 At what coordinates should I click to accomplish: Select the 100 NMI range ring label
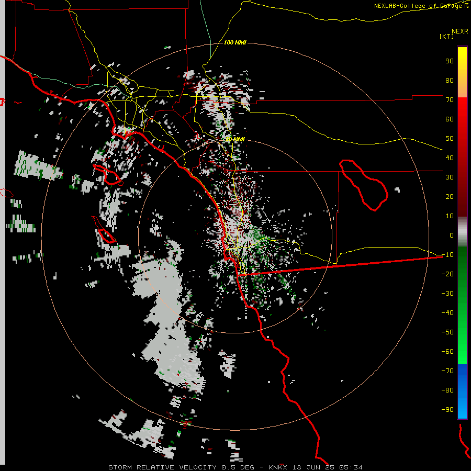[235, 42]
